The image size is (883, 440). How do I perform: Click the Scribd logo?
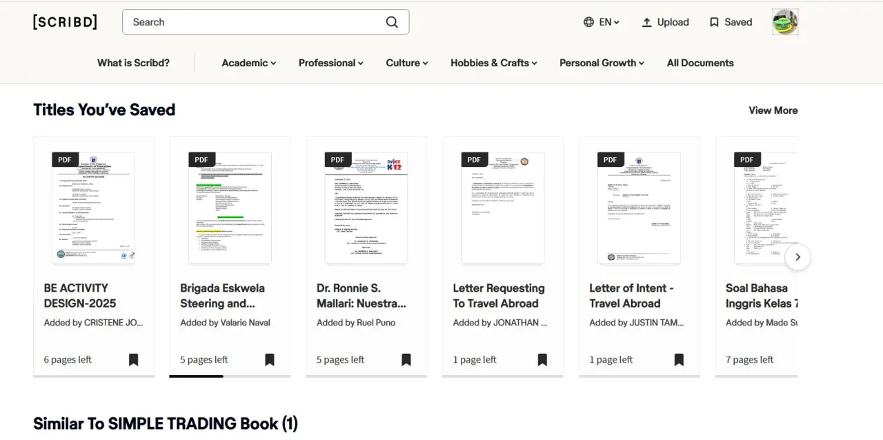pos(65,22)
